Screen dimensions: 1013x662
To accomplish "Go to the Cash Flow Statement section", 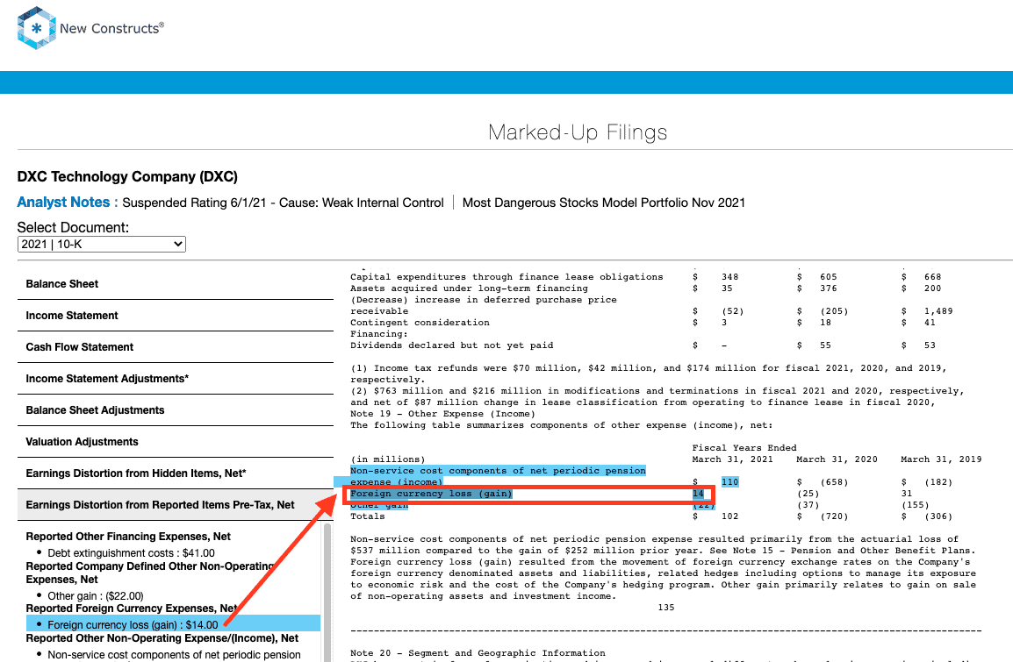I will click(80, 347).
